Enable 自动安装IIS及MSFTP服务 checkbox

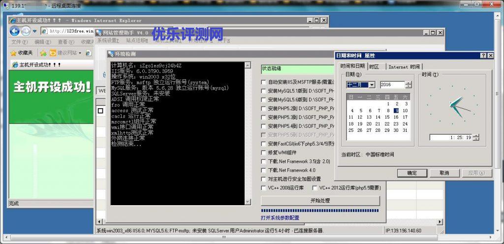point(264,82)
